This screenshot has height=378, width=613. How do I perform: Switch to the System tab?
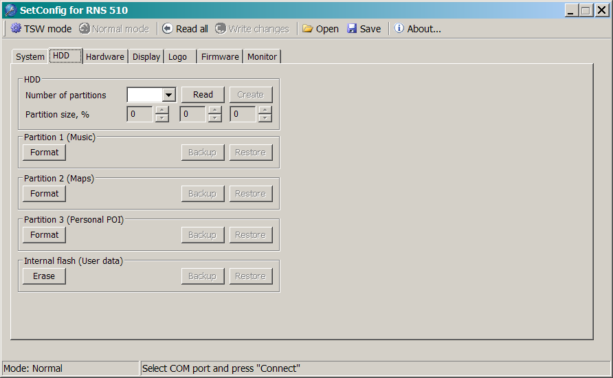click(x=30, y=56)
